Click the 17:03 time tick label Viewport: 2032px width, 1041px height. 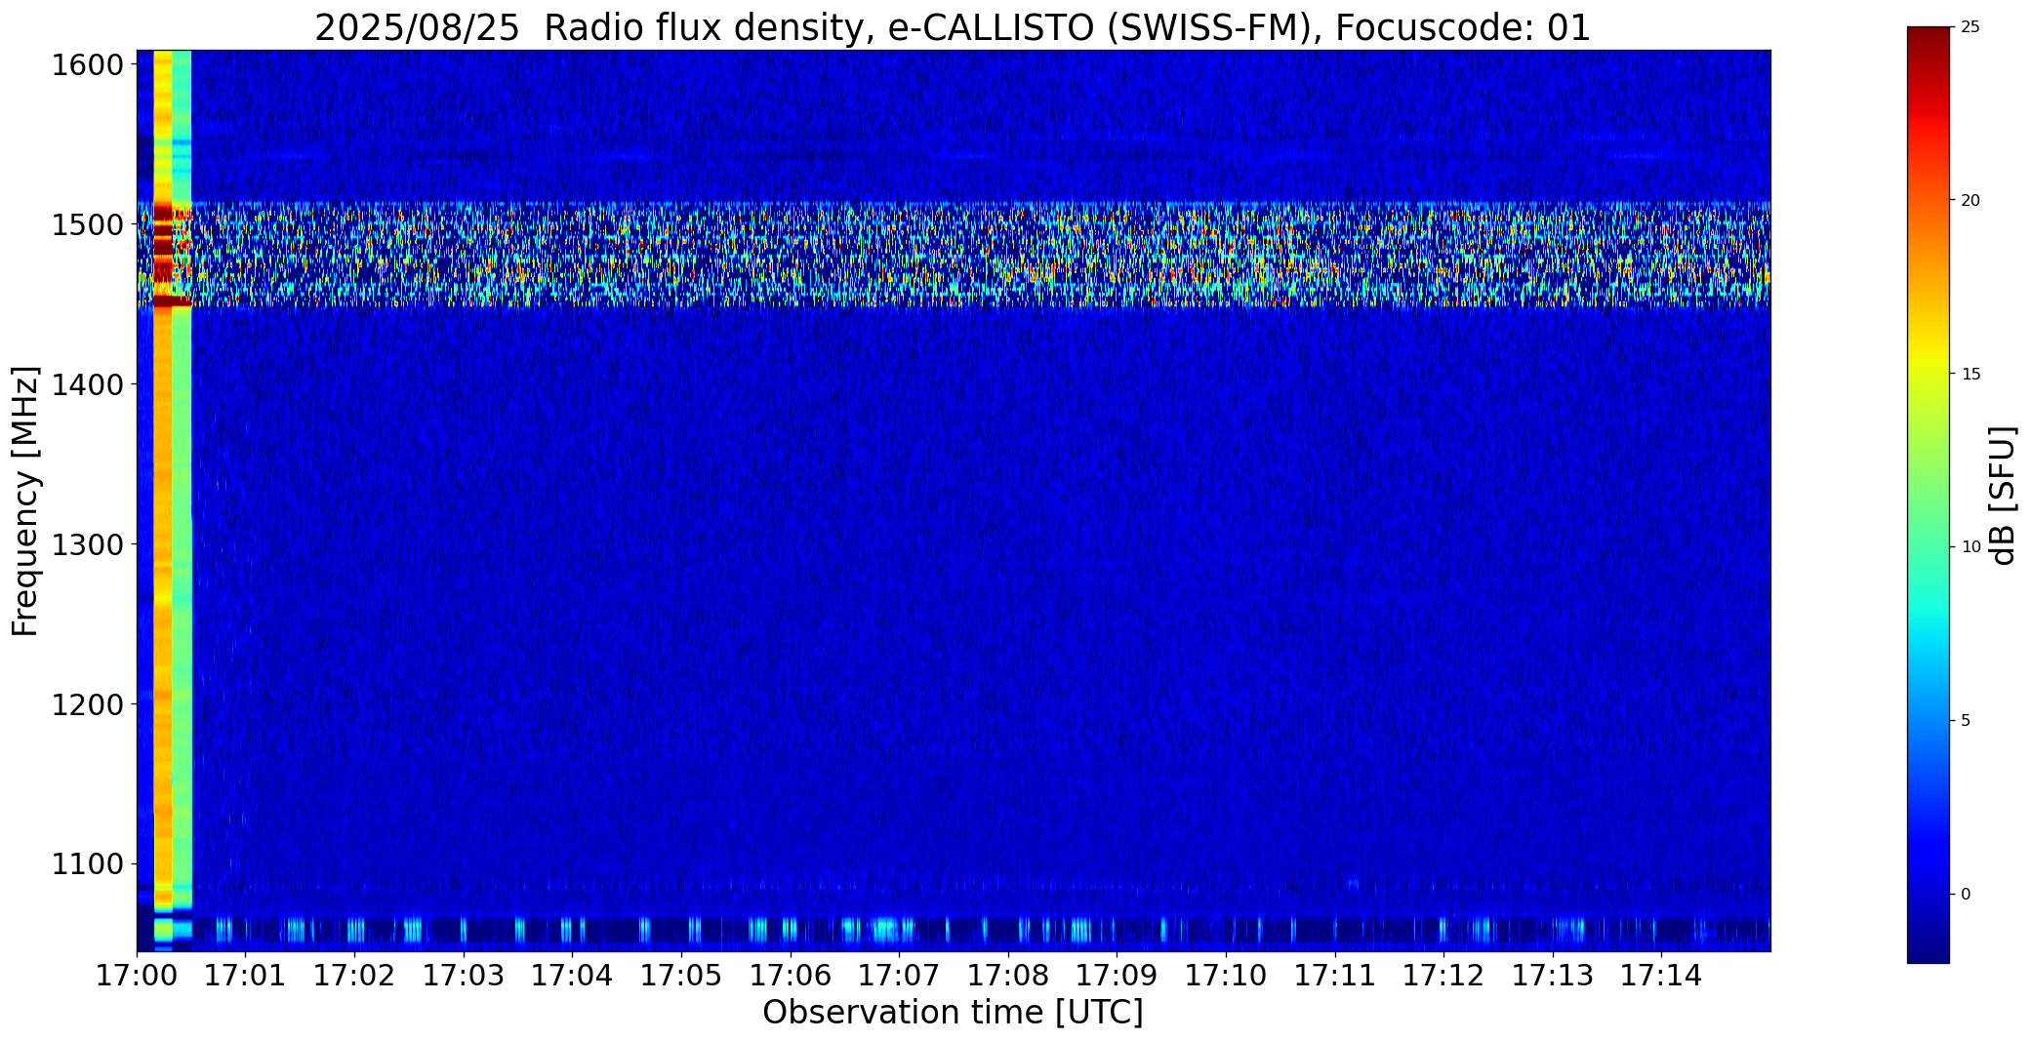[x=464, y=975]
